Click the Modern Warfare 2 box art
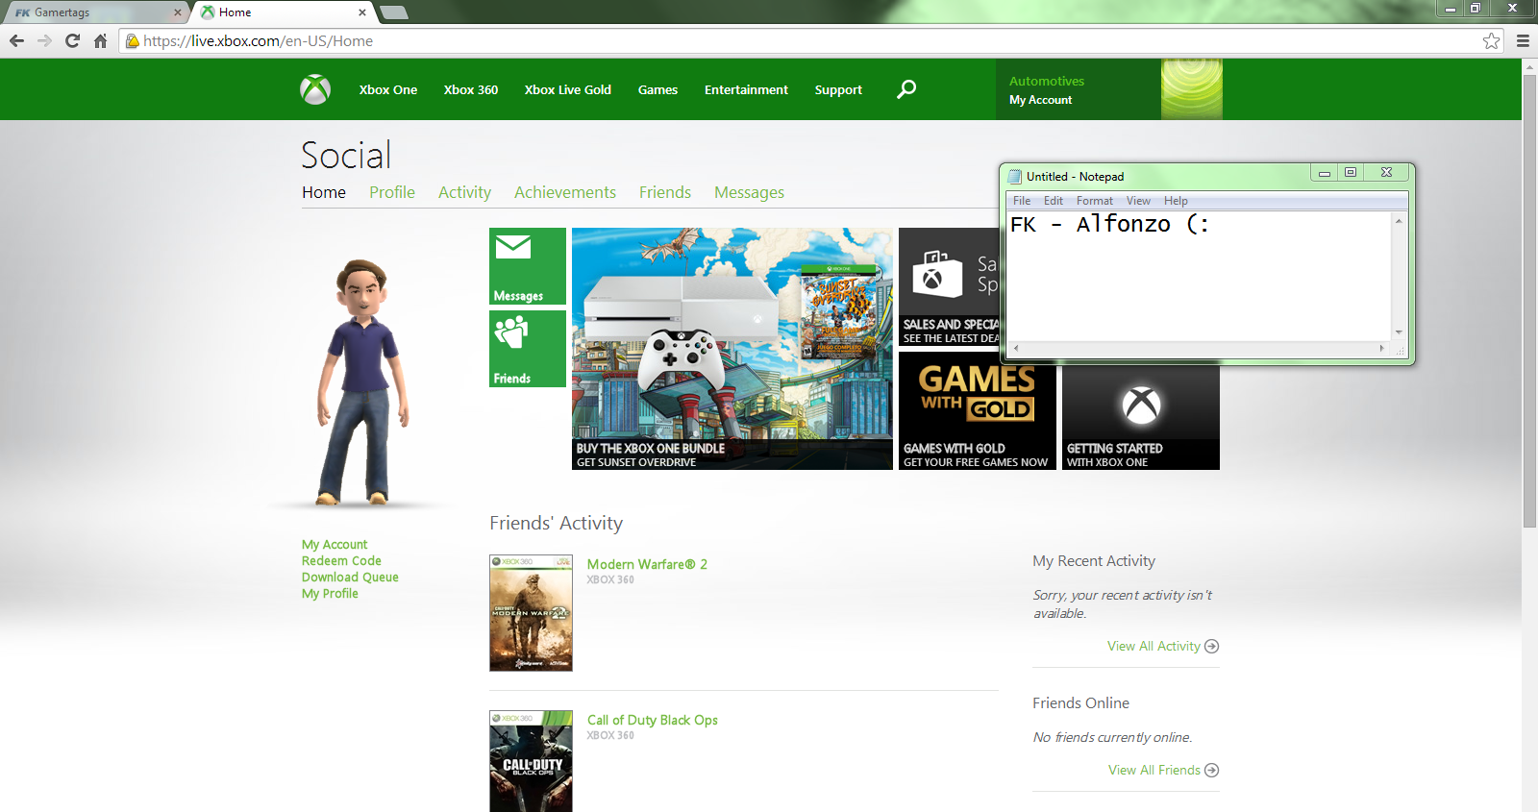 [531, 613]
